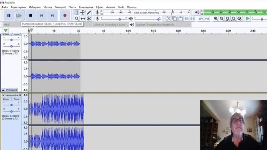267x150 pixels.
Task: Select the Envelope tool
Action: pos(83,12)
